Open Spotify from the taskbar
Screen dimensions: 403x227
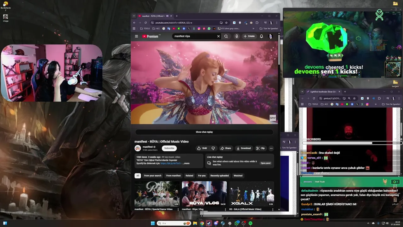tap(250, 223)
